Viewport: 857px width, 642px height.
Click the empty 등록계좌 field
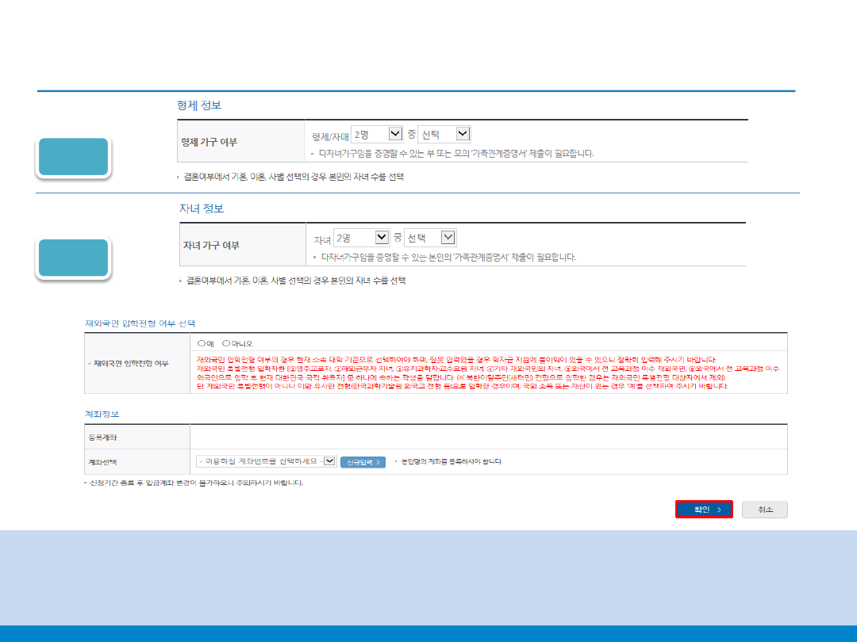point(487,437)
